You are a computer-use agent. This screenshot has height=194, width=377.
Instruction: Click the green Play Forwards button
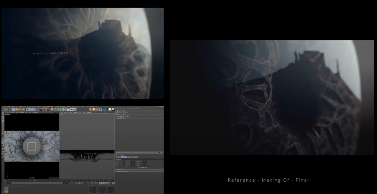80,183
